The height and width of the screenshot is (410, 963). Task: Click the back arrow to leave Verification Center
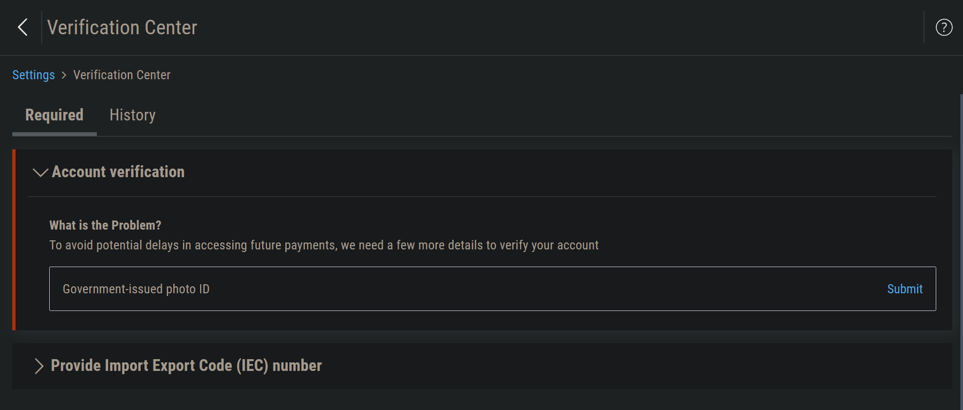tap(22, 27)
